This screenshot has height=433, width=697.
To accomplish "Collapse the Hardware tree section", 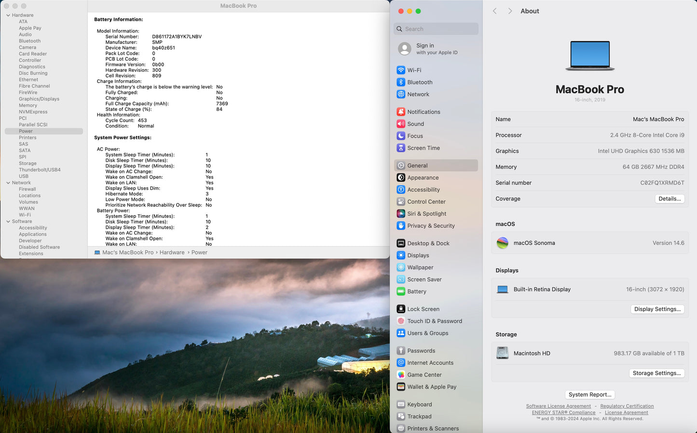I will coord(8,15).
